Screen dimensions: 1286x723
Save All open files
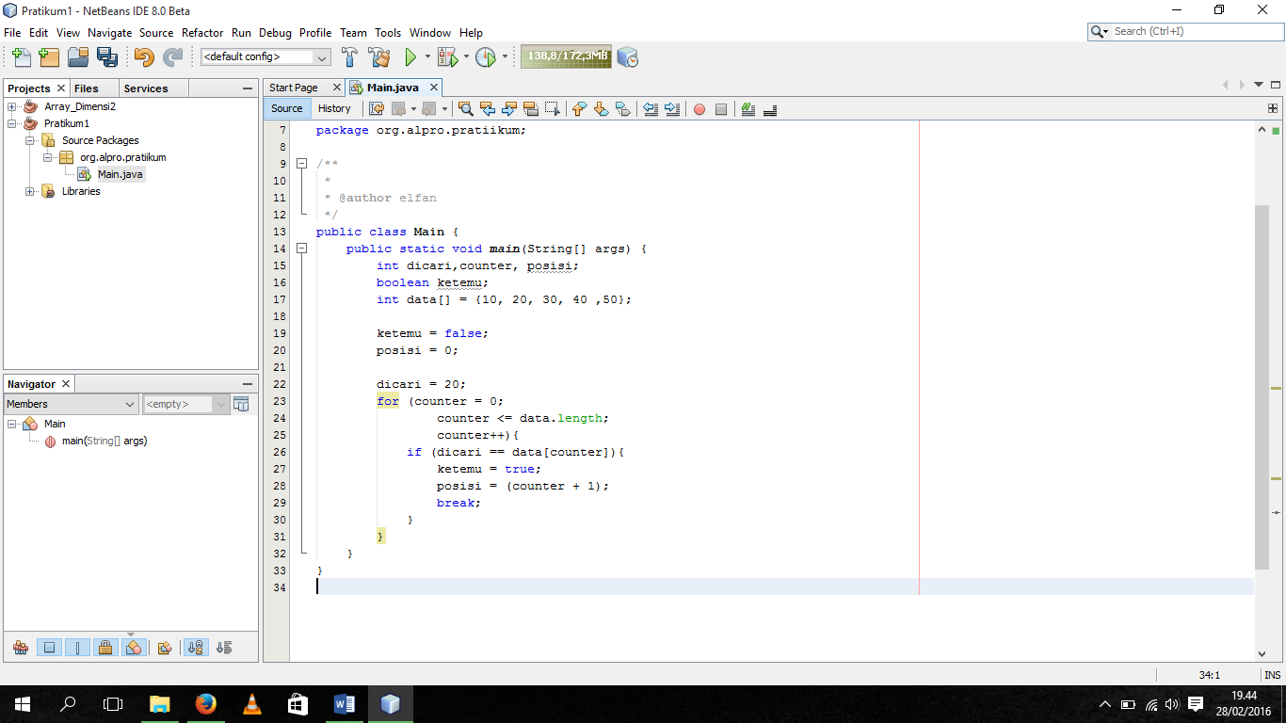point(108,56)
